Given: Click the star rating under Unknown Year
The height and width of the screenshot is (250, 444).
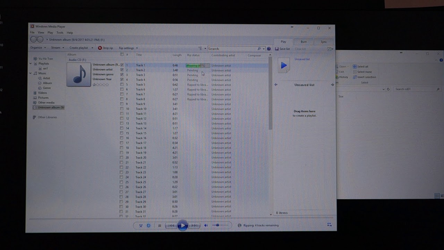Looking at the screenshot, I should tap(101, 84).
